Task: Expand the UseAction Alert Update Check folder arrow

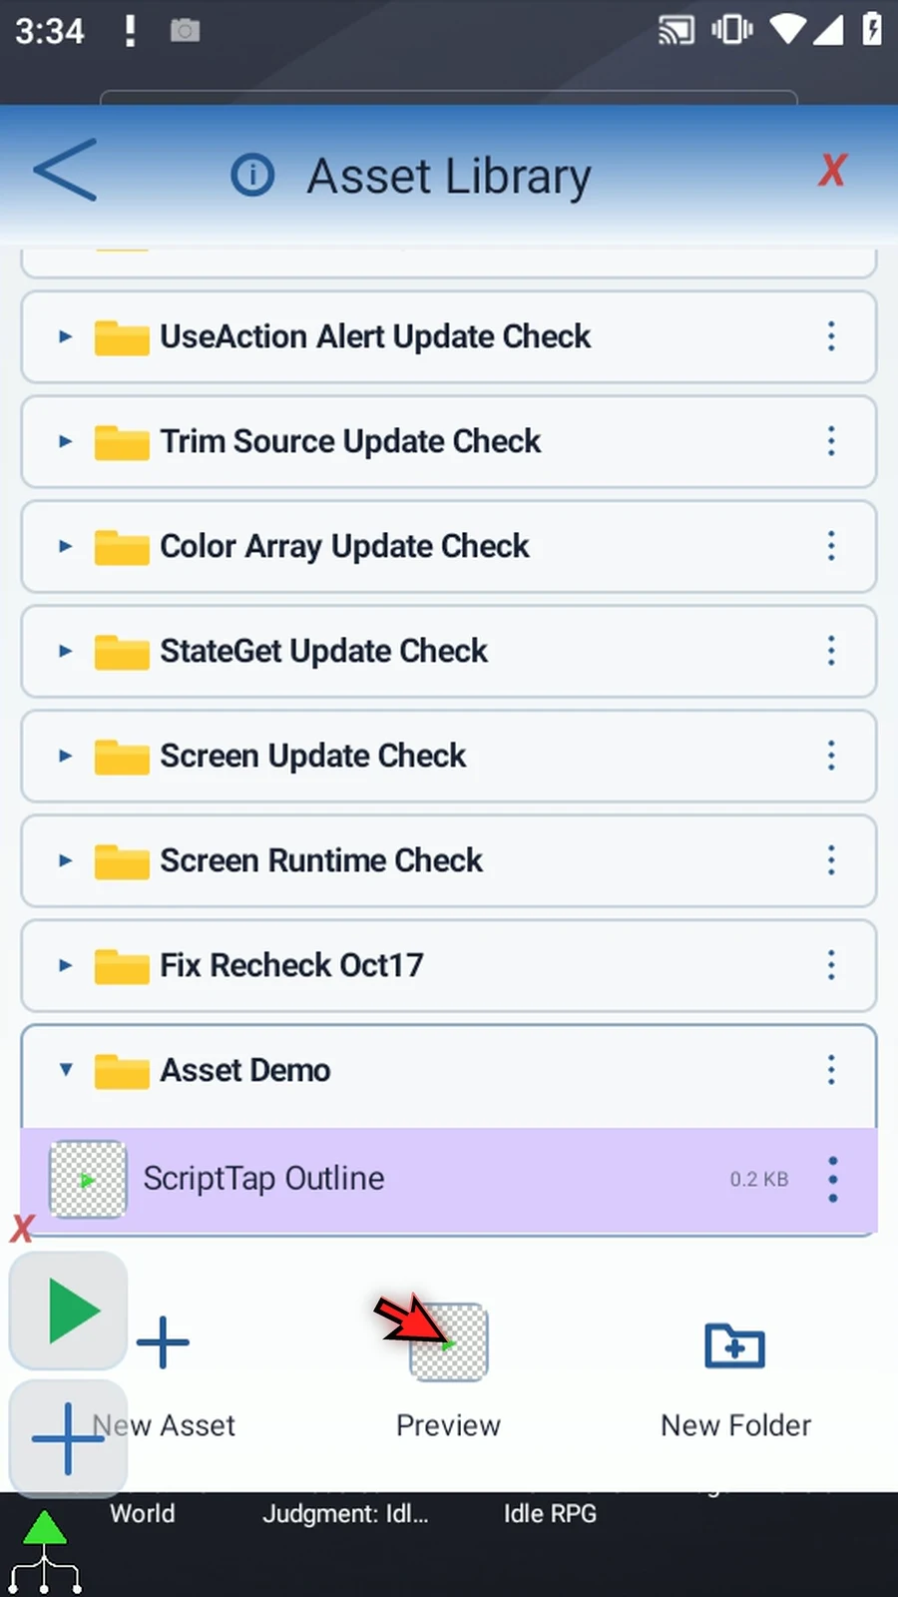Action: click(66, 336)
